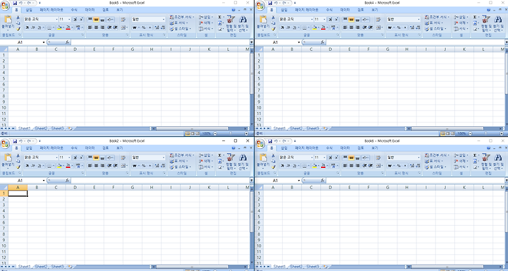Image resolution: width=508 pixels, height=271 pixels.
Task: Click Save icon in Book5 quick access toolbar
Action: [x=16, y=3]
